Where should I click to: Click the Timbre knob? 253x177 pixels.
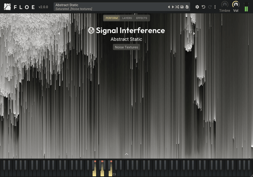coord(225,4)
